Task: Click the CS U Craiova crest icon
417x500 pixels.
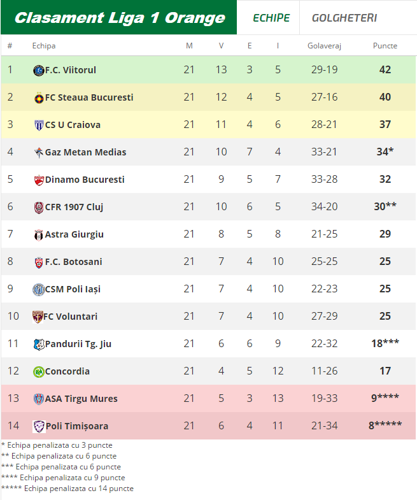Action: click(38, 125)
